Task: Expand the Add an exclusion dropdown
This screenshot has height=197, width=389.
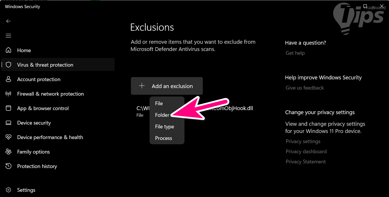Action: click(x=167, y=86)
